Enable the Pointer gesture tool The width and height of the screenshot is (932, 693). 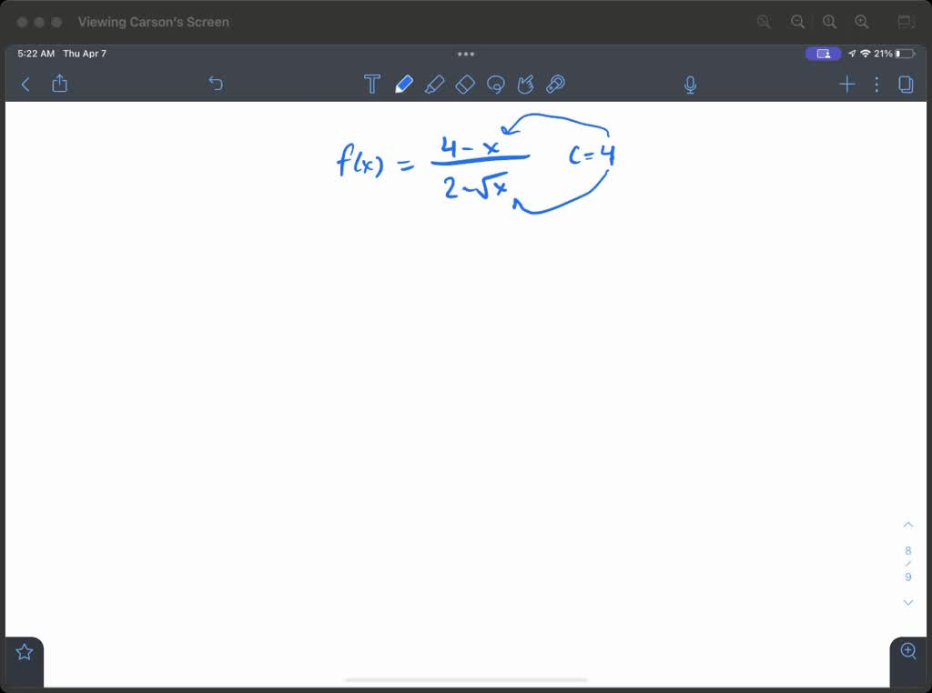point(526,84)
